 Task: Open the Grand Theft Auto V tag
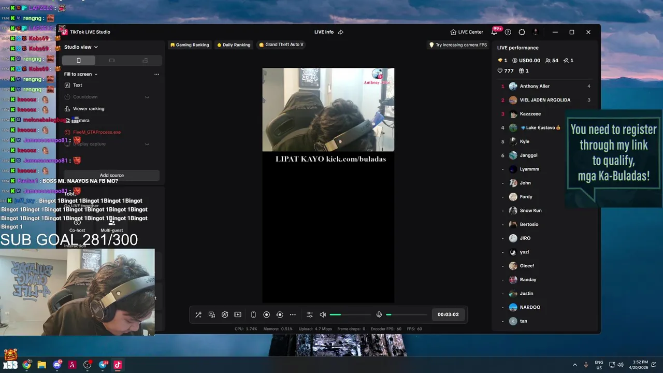(x=281, y=45)
